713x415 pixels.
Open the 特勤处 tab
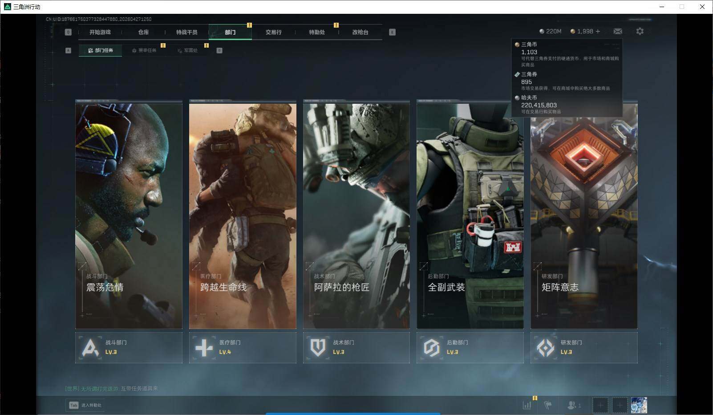point(317,32)
